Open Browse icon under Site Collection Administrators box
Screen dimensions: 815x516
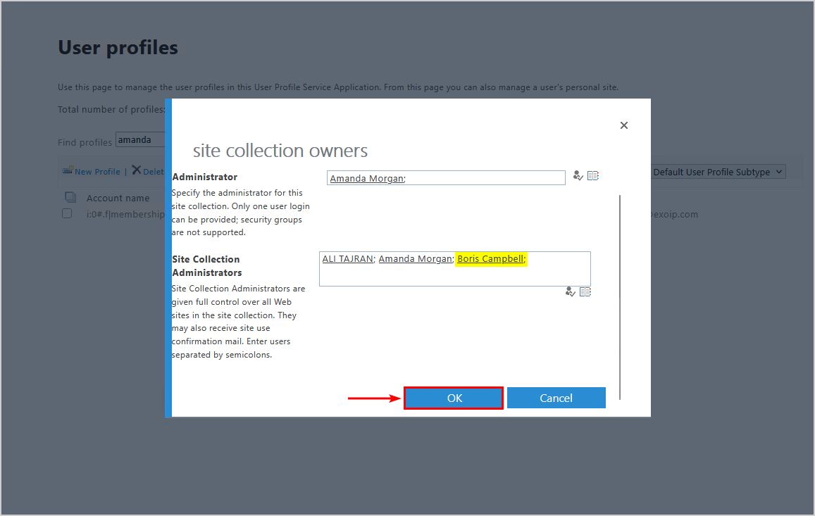585,292
